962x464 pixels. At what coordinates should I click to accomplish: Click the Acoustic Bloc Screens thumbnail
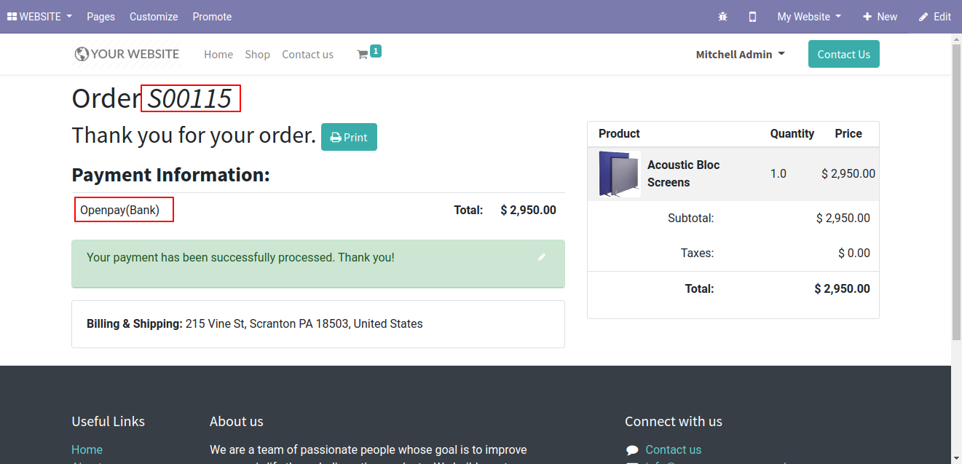[x=618, y=173]
